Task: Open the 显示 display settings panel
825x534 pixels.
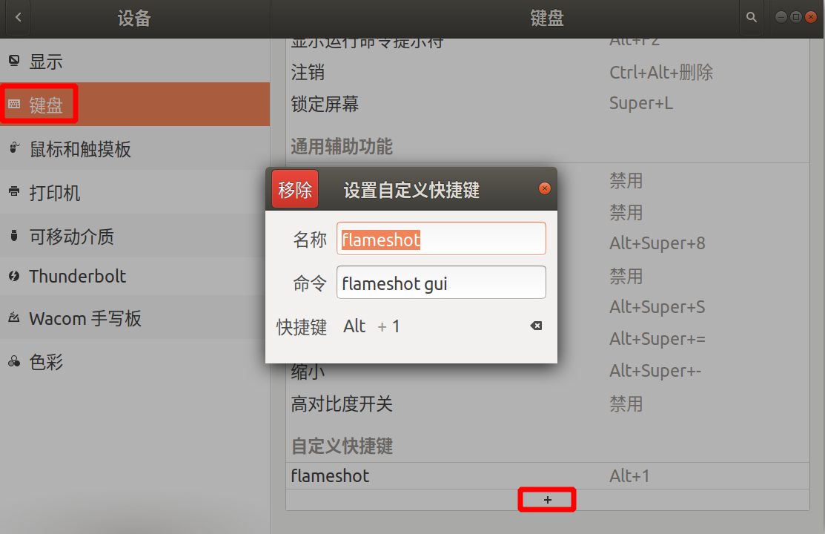Action: point(135,61)
